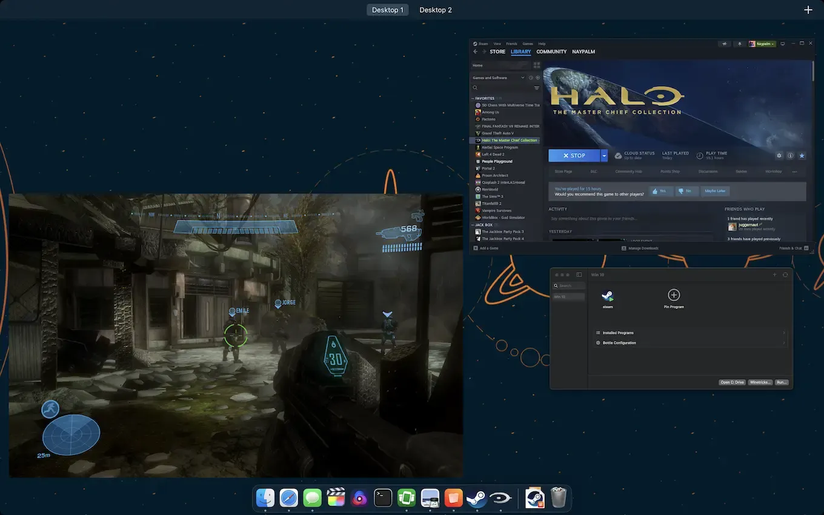Expand the Games and Software dropdown
The image size is (824, 515).
pyautogui.click(x=522, y=78)
